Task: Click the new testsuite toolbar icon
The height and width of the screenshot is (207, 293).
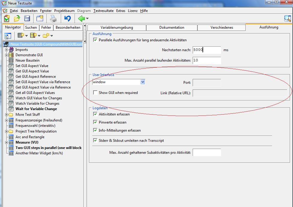Action: 7,19
